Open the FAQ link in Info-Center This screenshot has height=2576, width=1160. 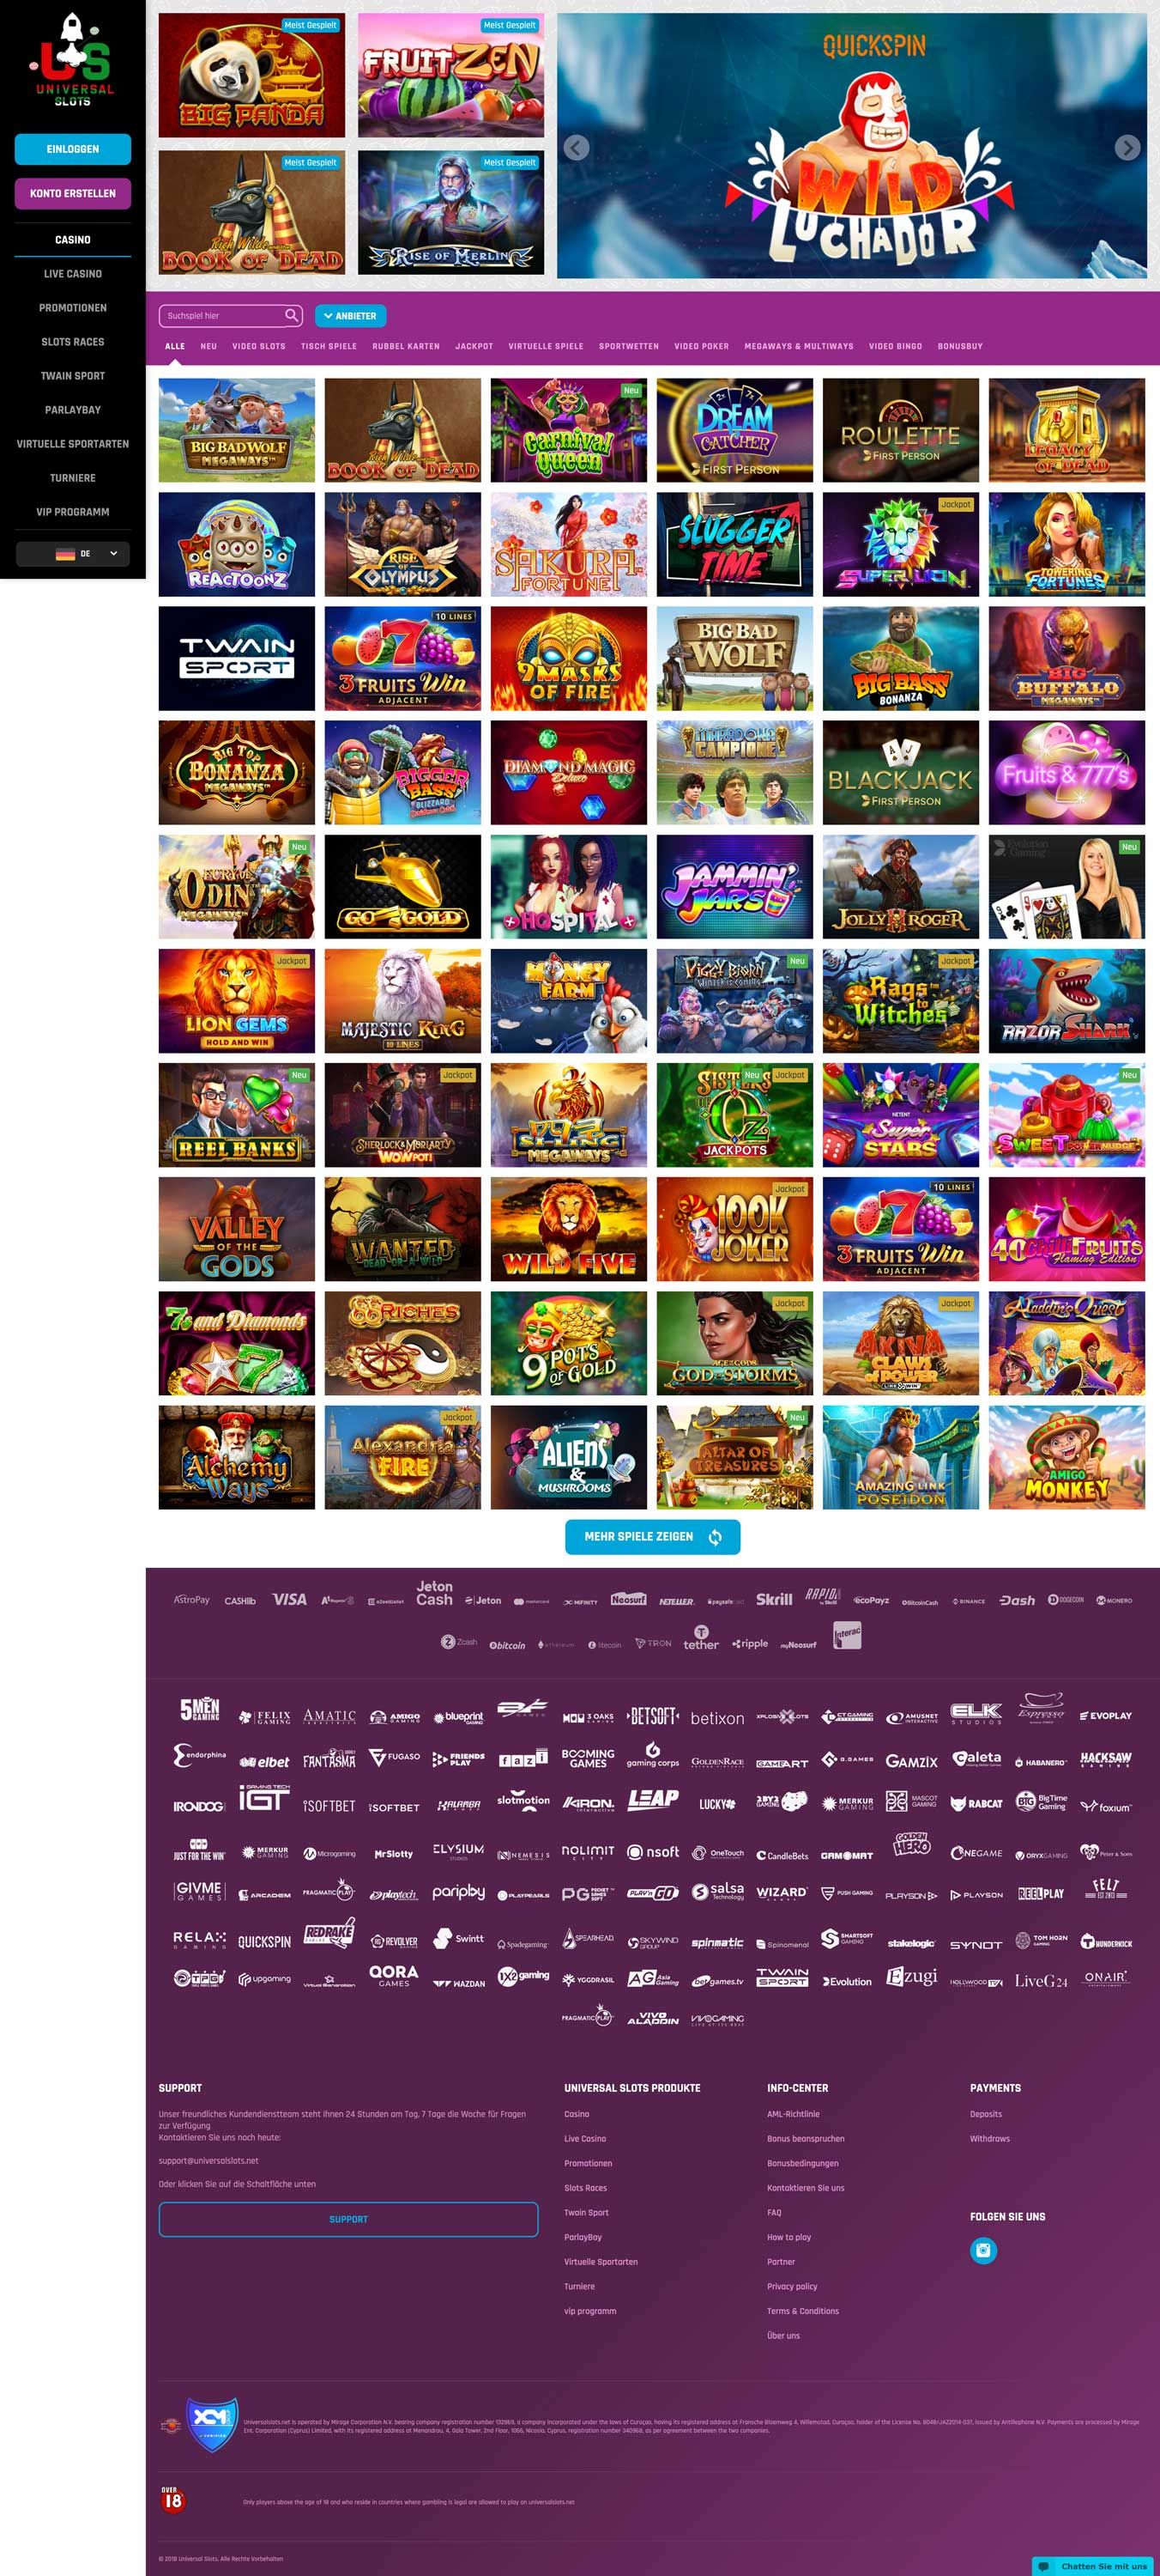point(774,2212)
